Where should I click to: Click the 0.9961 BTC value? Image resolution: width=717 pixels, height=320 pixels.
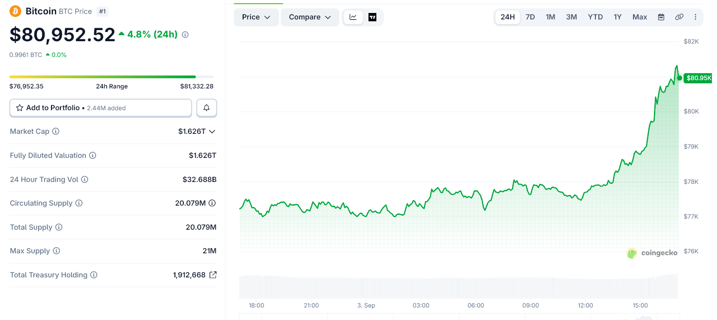[26, 55]
